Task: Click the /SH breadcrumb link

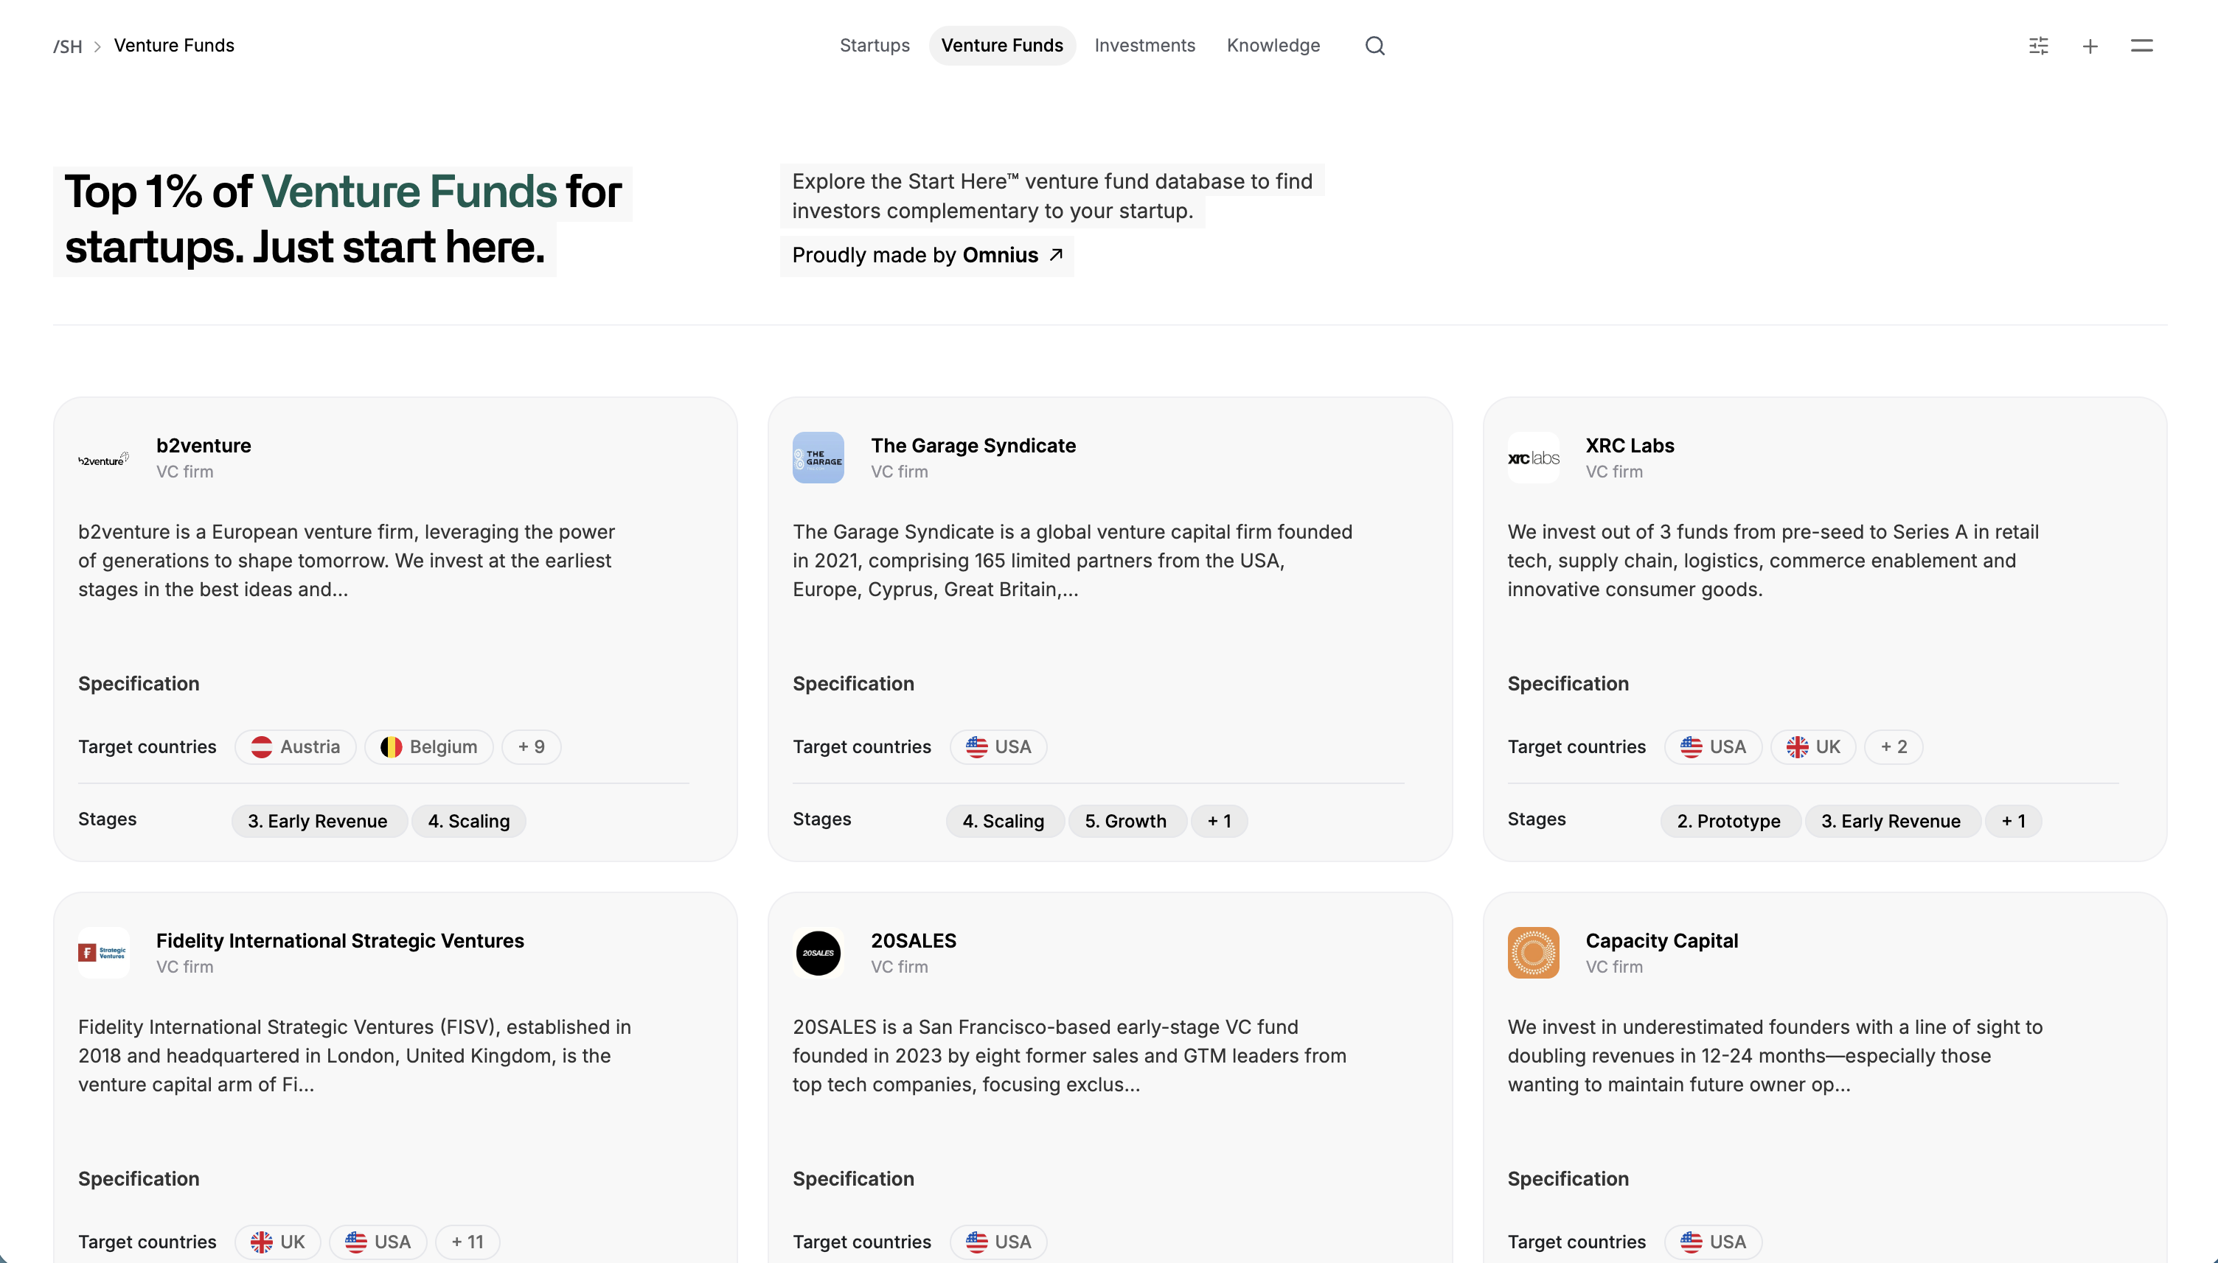Action: point(68,46)
